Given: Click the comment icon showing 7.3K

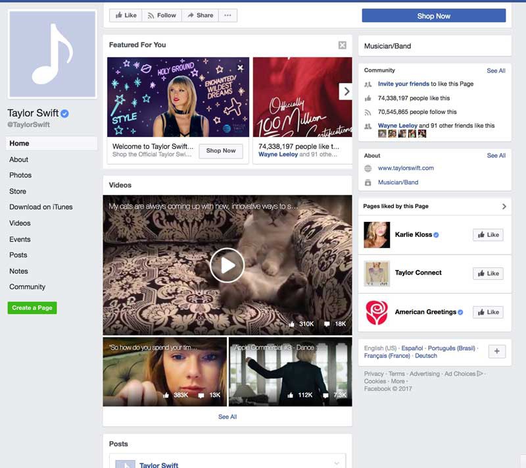Looking at the screenshot, I should click(325, 396).
